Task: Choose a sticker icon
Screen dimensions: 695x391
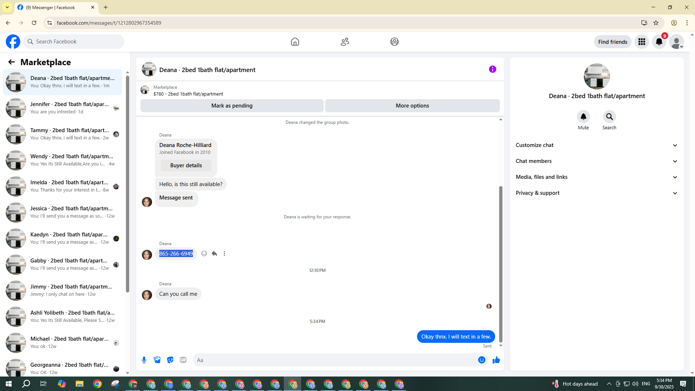Action: tap(170, 360)
